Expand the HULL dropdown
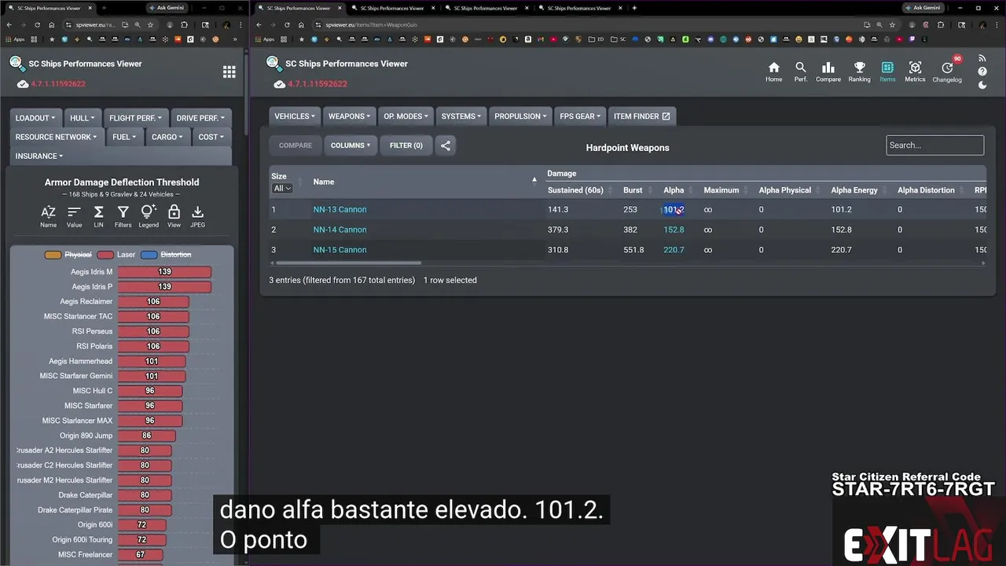This screenshot has height=566, width=1006. coord(82,118)
